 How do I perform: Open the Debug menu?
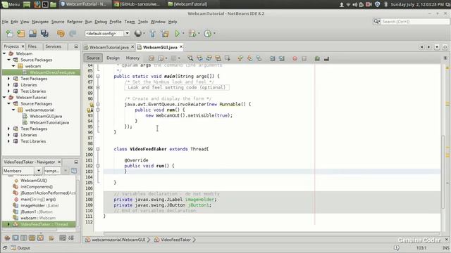(101, 22)
